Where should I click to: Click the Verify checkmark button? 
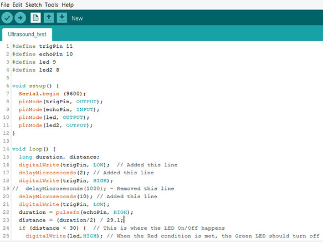(x=7, y=18)
